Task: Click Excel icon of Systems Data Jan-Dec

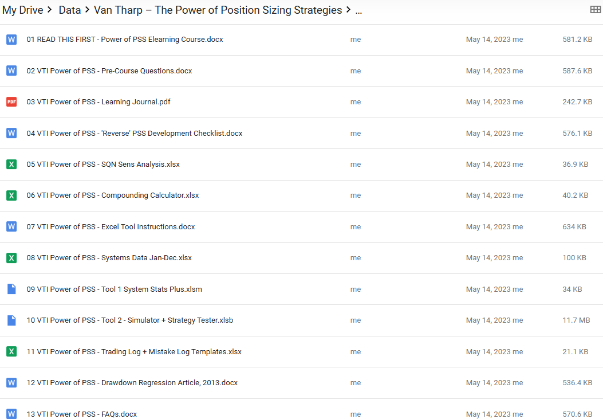Action: pos(11,258)
